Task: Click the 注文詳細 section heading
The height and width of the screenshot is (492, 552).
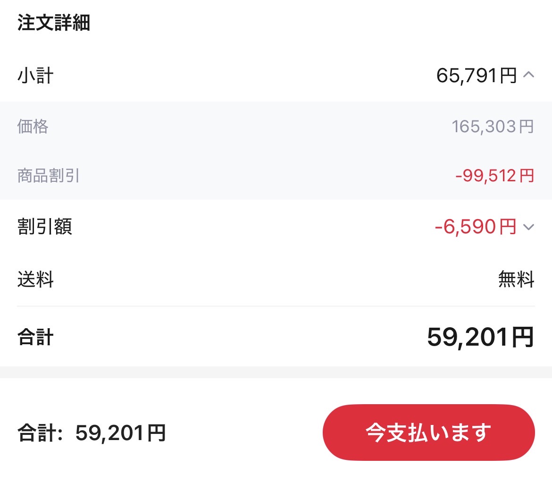Action: click(x=53, y=23)
